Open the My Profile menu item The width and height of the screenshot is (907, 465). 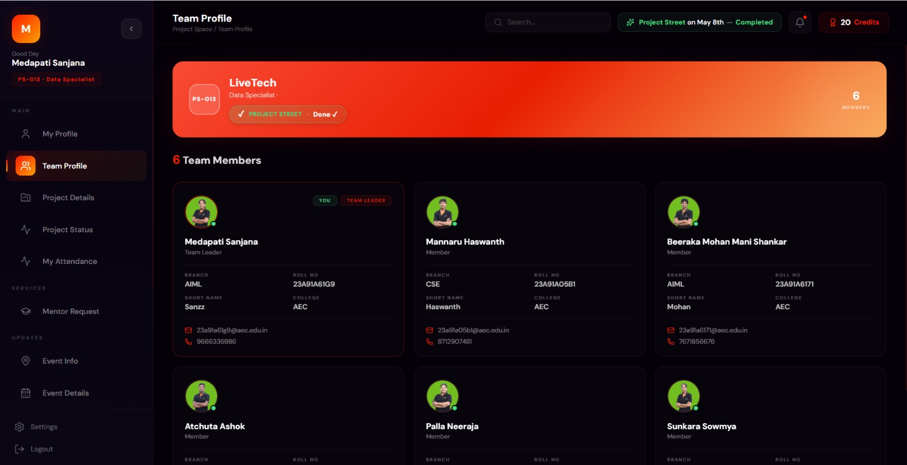(77, 134)
